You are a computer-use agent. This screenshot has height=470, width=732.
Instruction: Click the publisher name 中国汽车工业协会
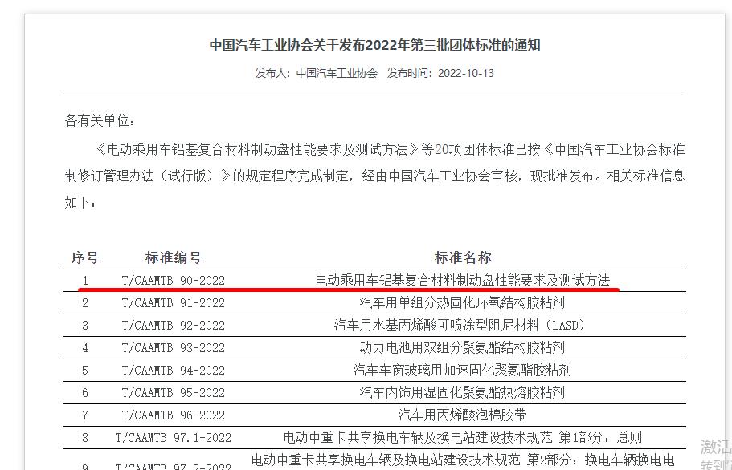click(x=337, y=73)
